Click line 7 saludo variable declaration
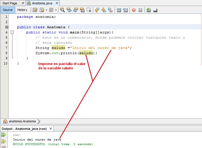Screen dimensions: 202x148 (58, 48)
